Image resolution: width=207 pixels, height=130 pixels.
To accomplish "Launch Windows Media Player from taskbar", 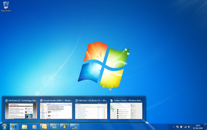I will 34,127.
